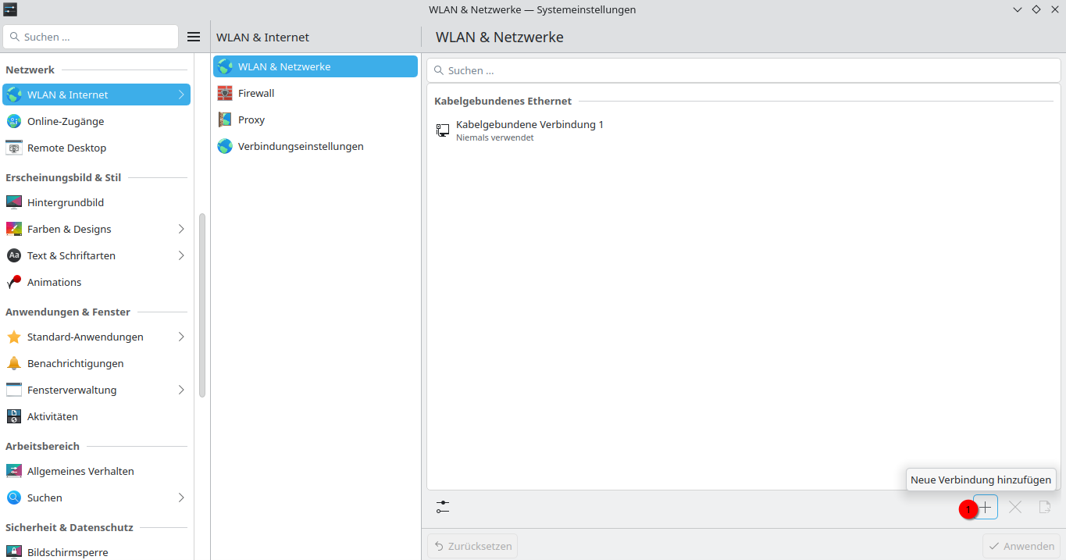Click the Zurücksetzen button
Image resolution: width=1066 pixels, height=560 pixels.
click(472, 545)
